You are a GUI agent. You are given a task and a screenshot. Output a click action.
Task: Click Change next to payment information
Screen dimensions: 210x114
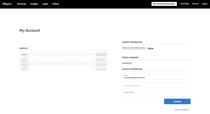(150, 48)
